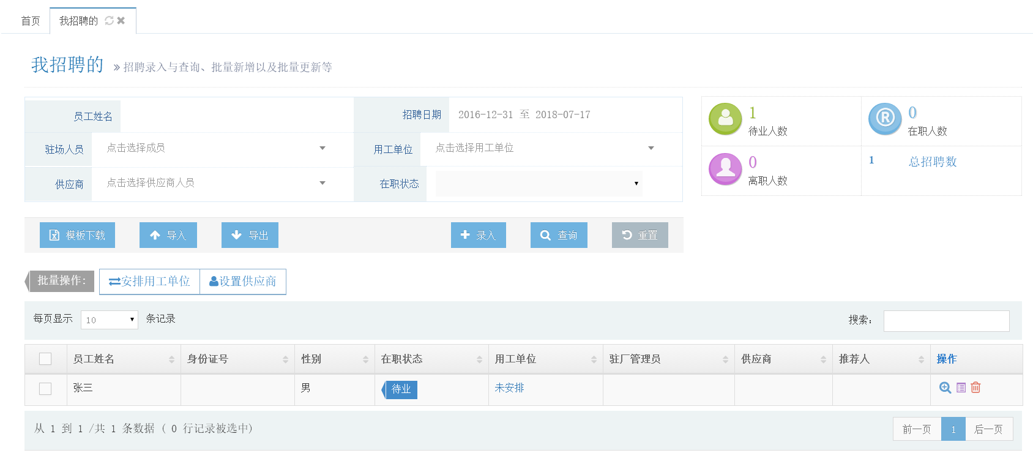
Task: Click the magnifier view icon for 张三
Action: [945, 388]
